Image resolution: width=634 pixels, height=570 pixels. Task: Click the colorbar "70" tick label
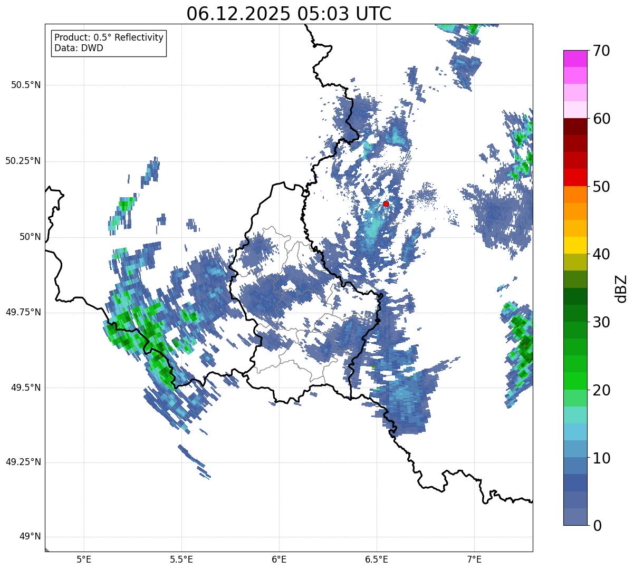601,51
